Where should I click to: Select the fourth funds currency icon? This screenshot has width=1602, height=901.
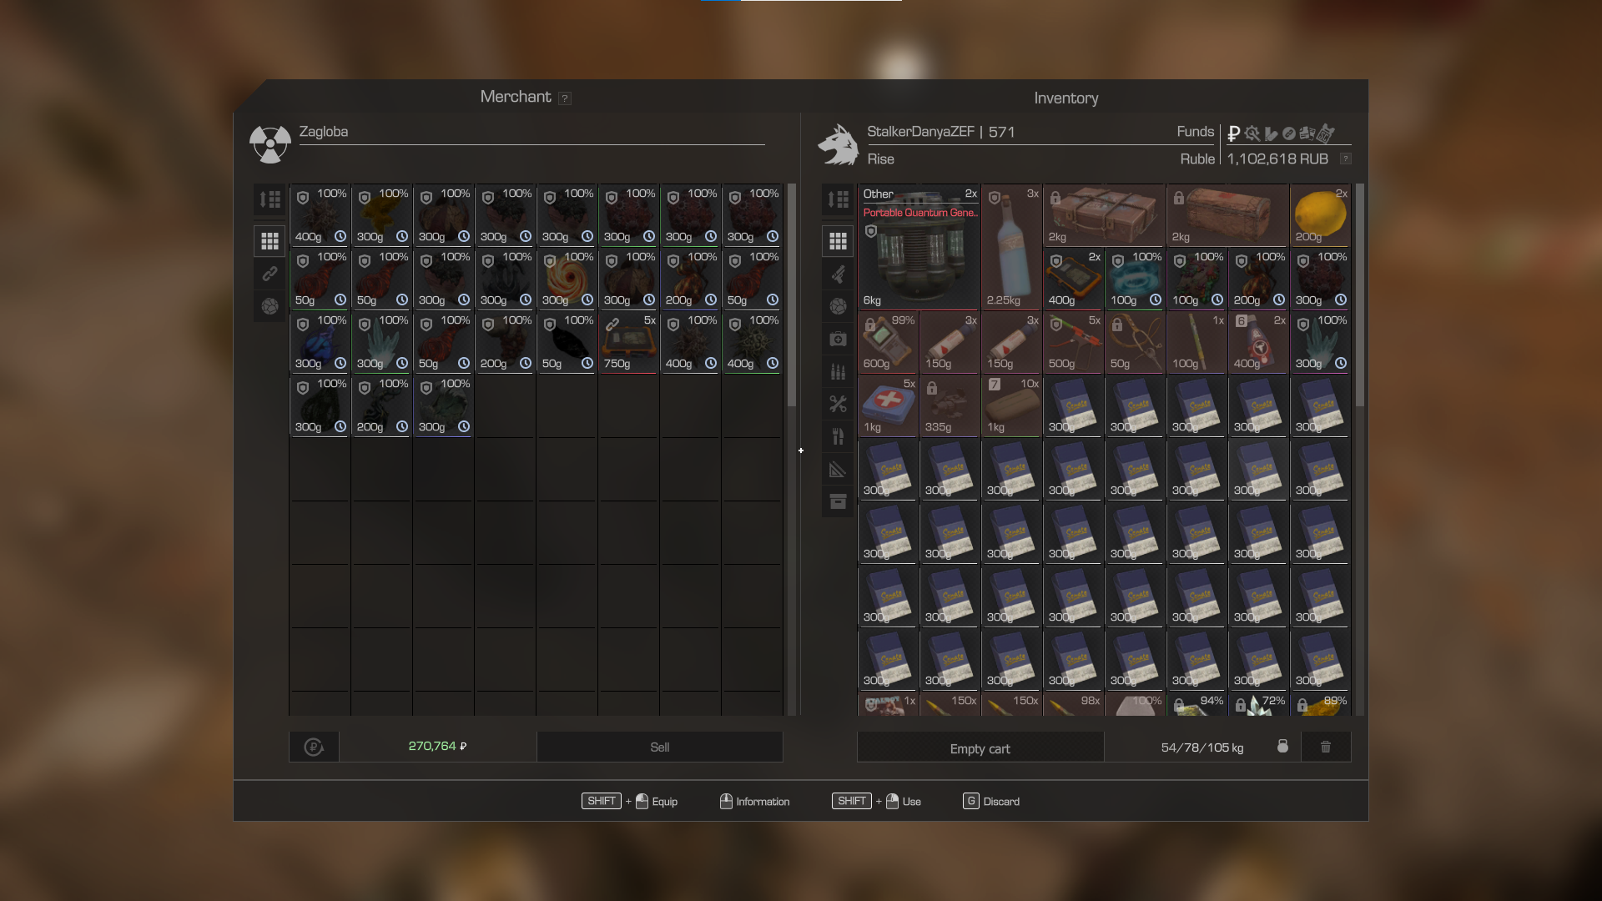pyautogui.click(x=1288, y=133)
